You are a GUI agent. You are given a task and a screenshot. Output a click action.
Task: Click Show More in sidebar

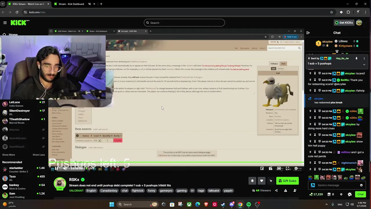(x=9, y=155)
